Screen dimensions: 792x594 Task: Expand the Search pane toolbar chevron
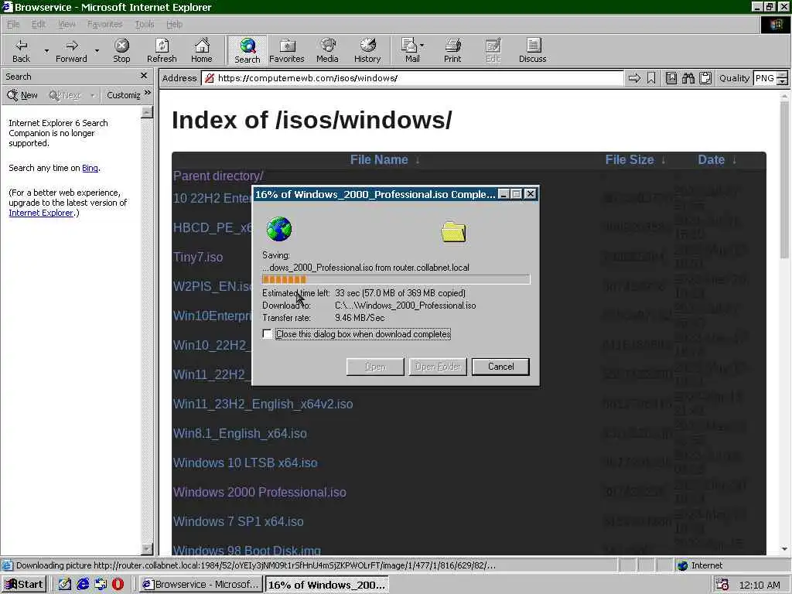(148, 93)
